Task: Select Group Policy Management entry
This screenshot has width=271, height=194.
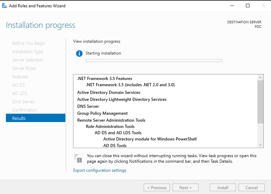Action: pos(102,113)
